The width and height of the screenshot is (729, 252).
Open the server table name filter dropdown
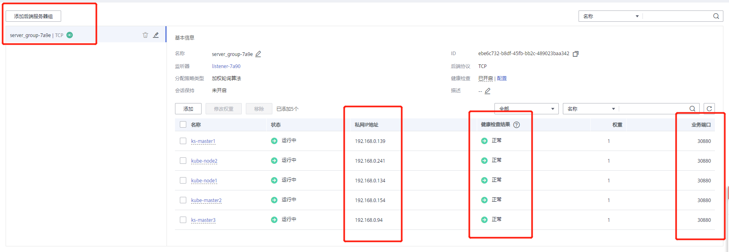click(x=591, y=109)
